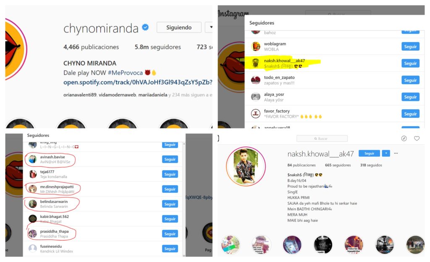Open the explore compass icon
The width and height of the screenshot is (430, 262).
point(404,138)
